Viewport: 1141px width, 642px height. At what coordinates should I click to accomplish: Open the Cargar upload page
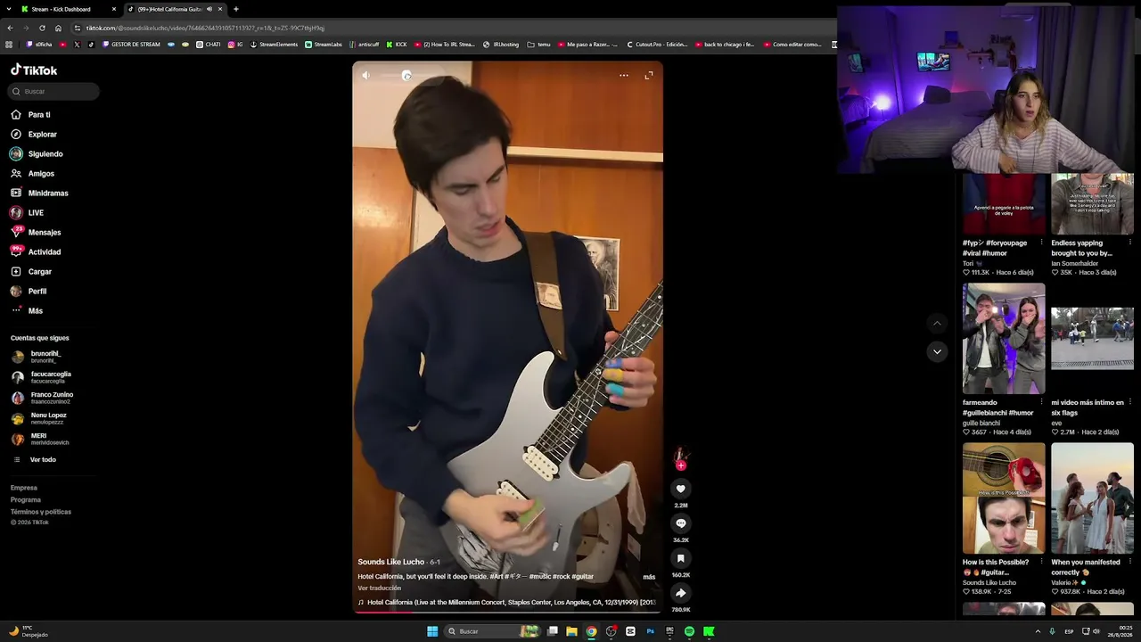(31, 272)
